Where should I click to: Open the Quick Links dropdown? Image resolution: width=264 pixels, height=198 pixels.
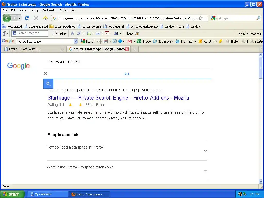click(x=59, y=34)
